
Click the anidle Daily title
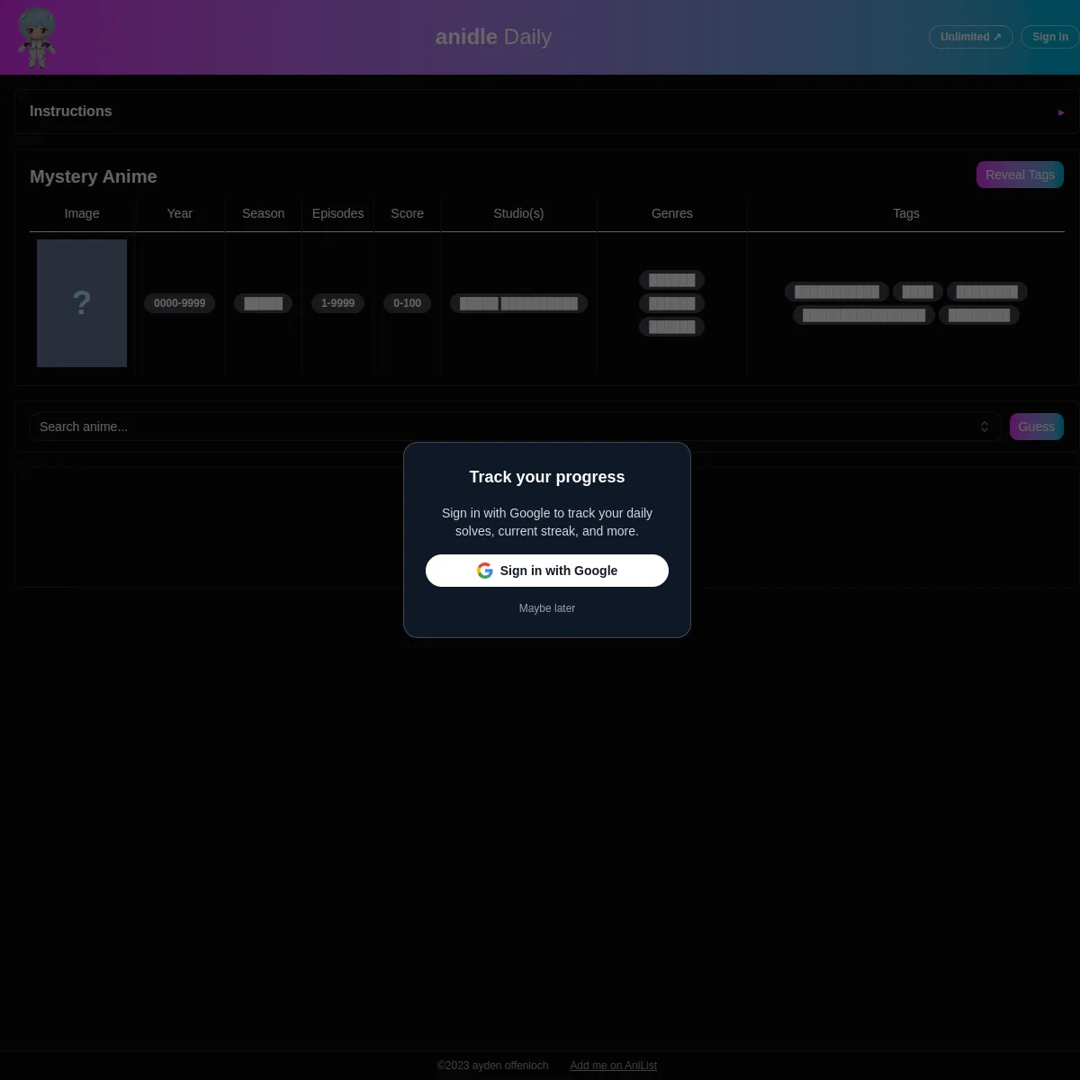[493, 37]
